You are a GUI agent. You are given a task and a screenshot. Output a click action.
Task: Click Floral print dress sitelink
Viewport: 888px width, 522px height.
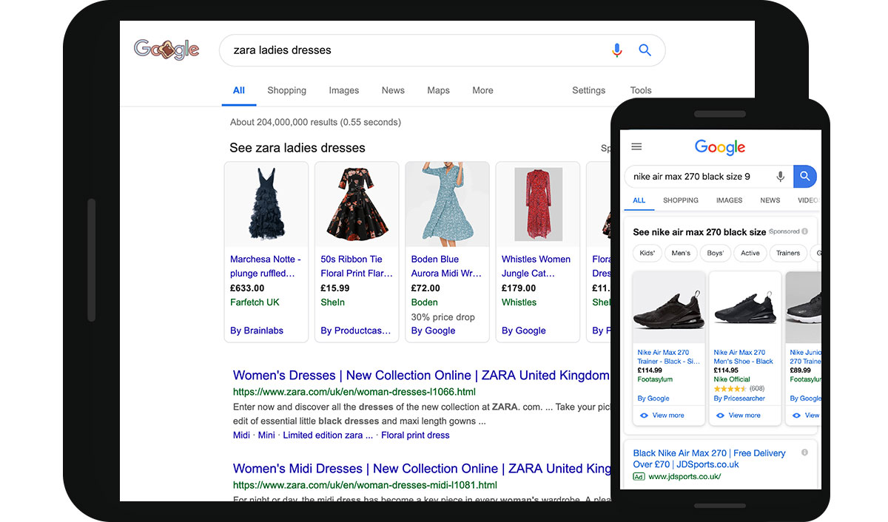click(x=415, y=435)
